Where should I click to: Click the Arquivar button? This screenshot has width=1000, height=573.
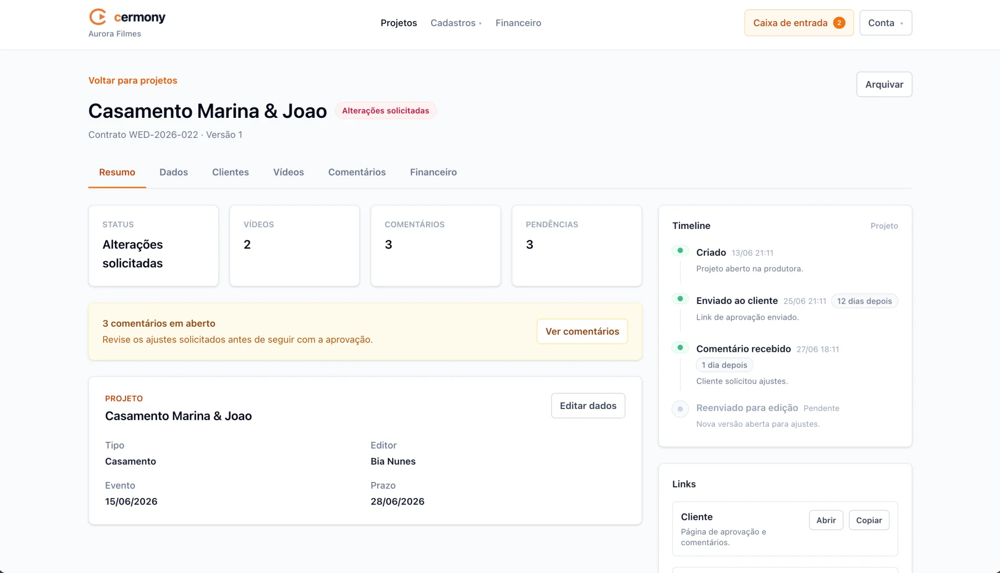pyautogui.click(x=884, y=84)
